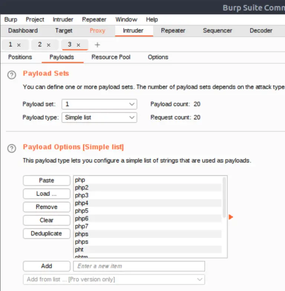Click the orange arrow beside payload list

click(x=231, y=217)
